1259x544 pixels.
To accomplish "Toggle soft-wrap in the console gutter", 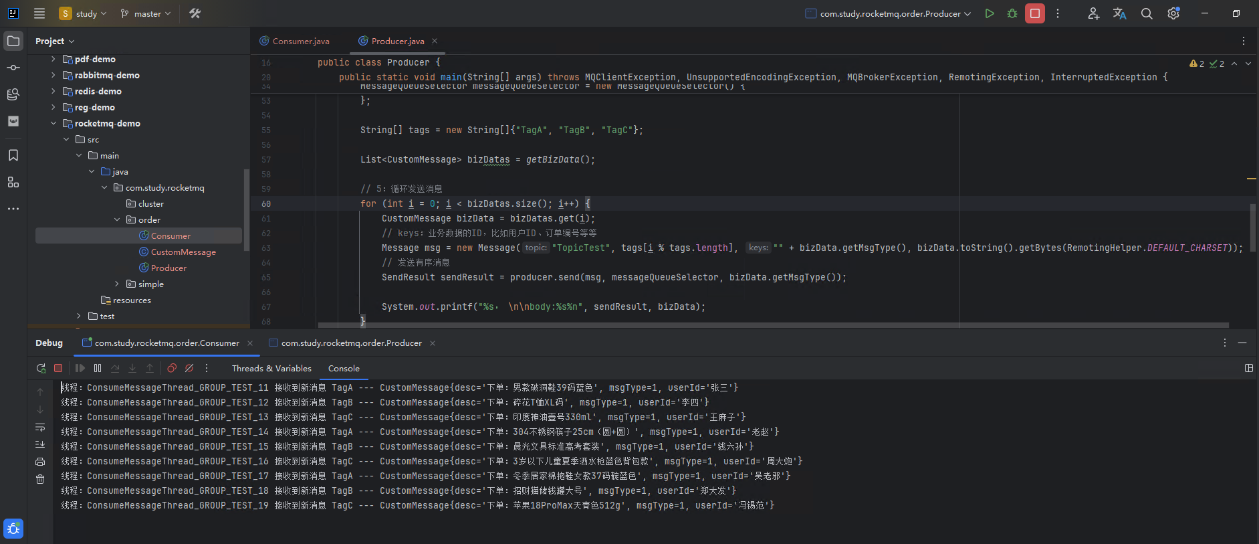I will [x=40, y=427].
